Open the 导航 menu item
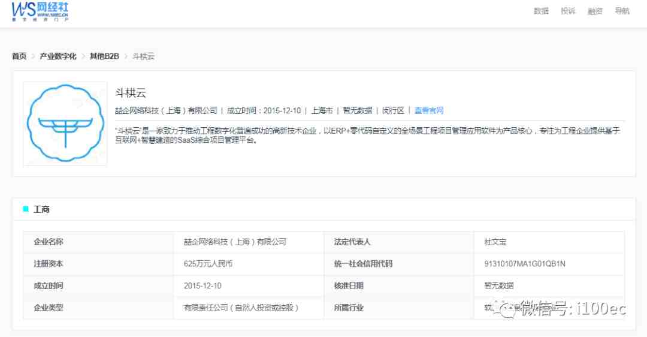The width and height of the screenshot is (647, 337). [622, 11]
